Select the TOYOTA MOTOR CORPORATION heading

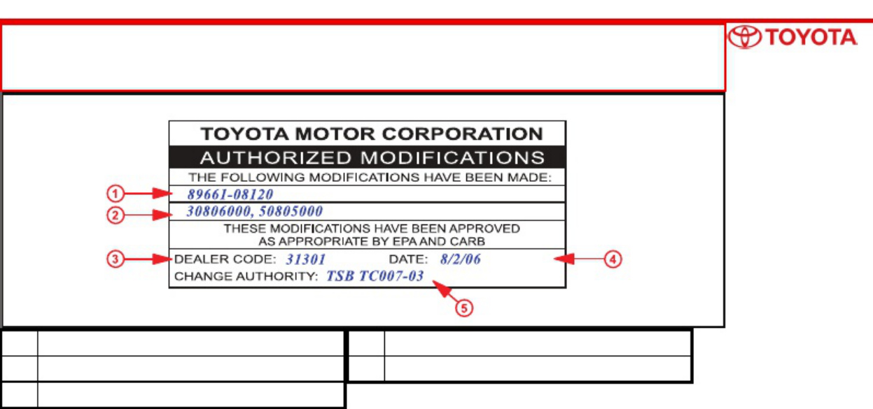coord(372,134)
